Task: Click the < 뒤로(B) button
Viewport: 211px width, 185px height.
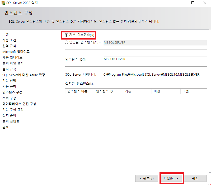Action: click(147, 178)
